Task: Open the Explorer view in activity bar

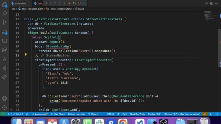Action: pyautogui.click(x=4, y=4)
